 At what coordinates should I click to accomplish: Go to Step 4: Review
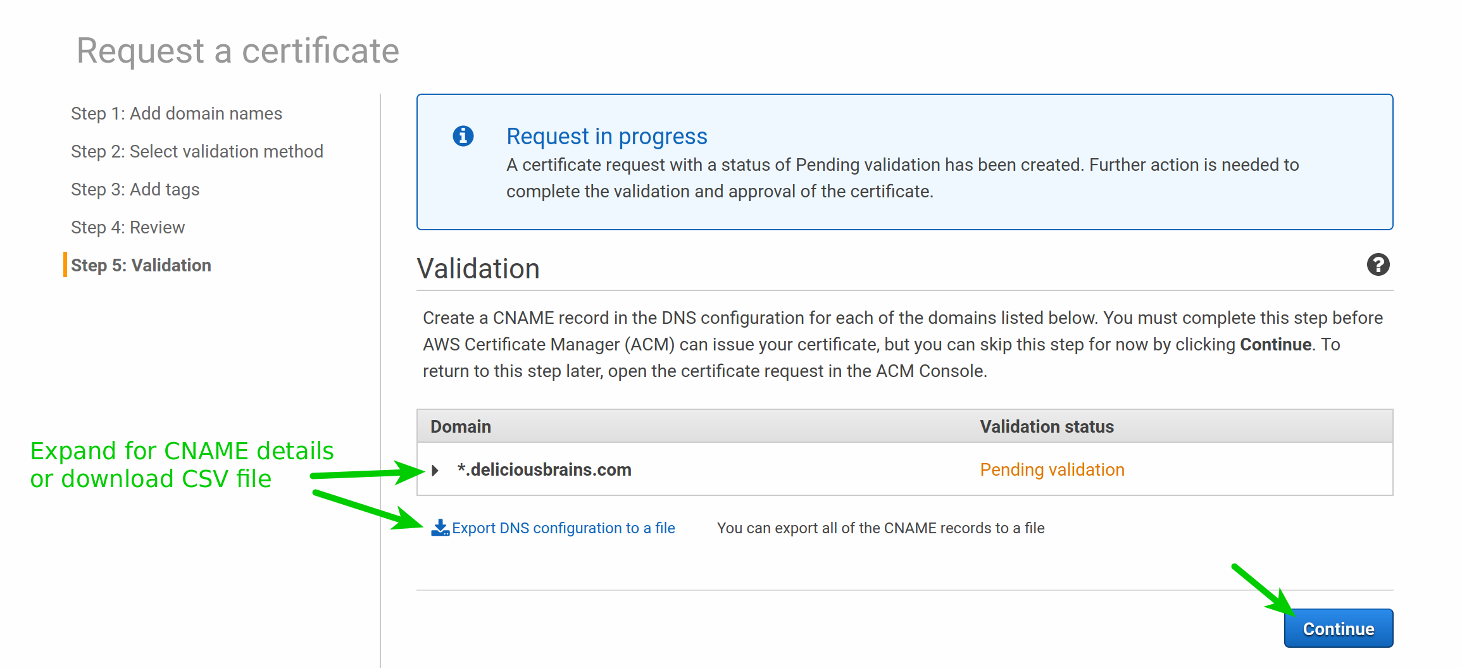[128, 227]
